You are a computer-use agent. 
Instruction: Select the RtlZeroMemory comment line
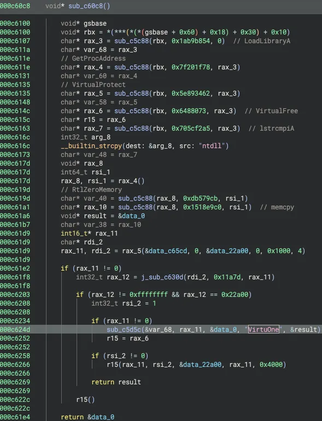pyautogui.click(x=91, y=190)
